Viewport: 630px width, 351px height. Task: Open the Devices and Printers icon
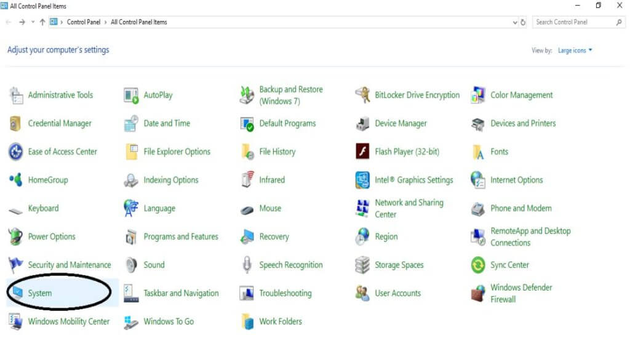point(477,124)
